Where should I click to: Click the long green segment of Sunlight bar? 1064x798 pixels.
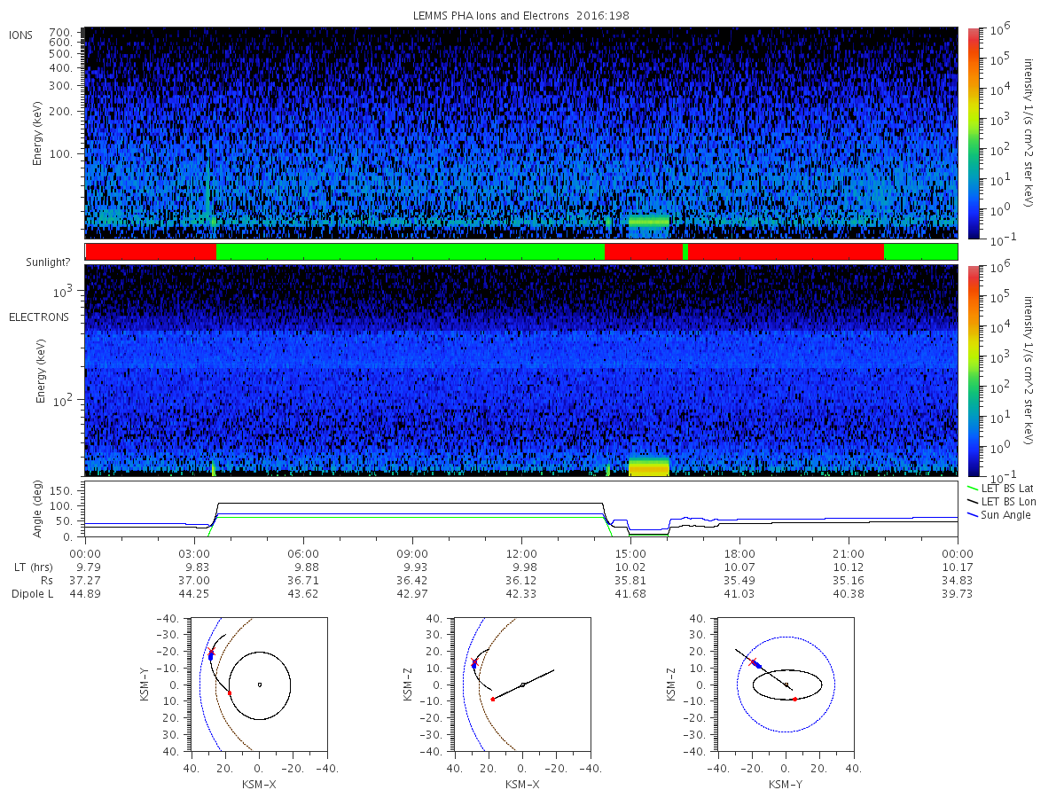(411, 252)
